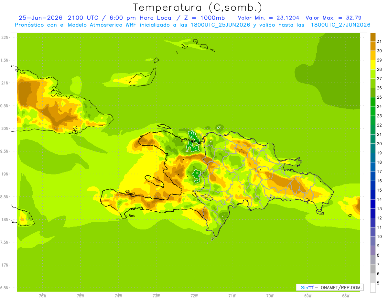Screen dimensions: 388x300
Task: Click the darkest orange swatch above 31
Action: coord(373,37)
